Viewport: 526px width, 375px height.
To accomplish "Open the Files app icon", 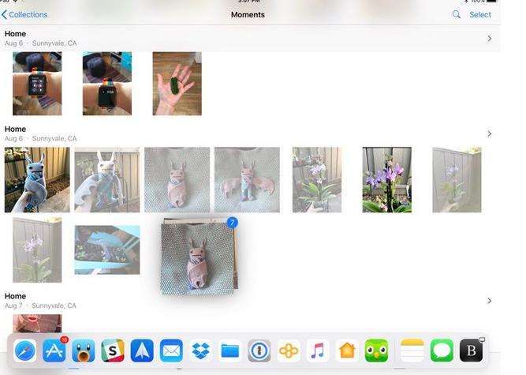I will click(229, 351).
